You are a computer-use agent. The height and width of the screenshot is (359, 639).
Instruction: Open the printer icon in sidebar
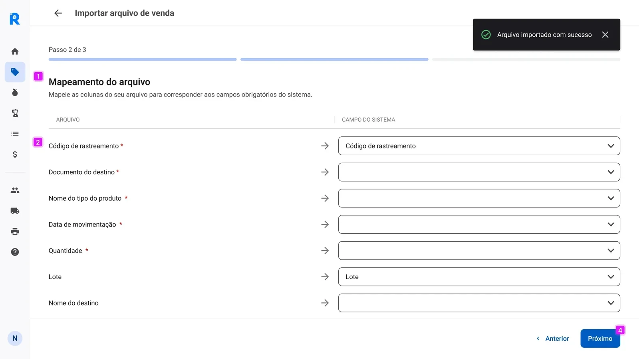coord(15,231)
